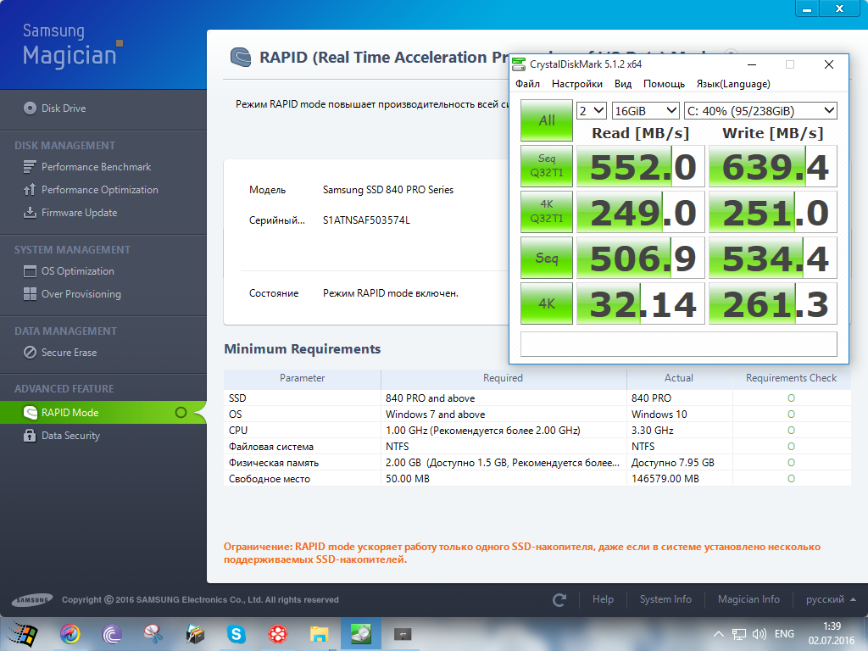Click the empty comment field in CrystalDiskMark
This screenshot has width=868, height=651.
coord(679,344)
